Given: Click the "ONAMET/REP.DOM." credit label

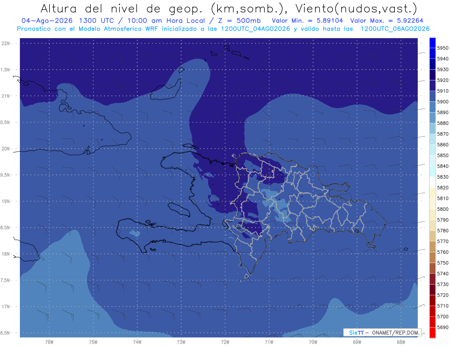Looking at the screenshot, I should [395, 332].
